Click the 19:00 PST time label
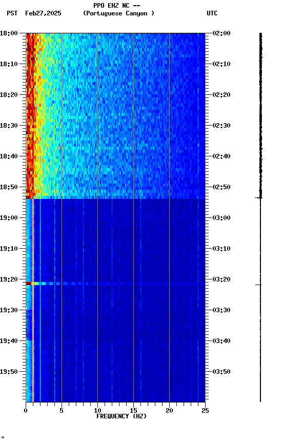The image size is (283, 443). (x=9, y=218)
